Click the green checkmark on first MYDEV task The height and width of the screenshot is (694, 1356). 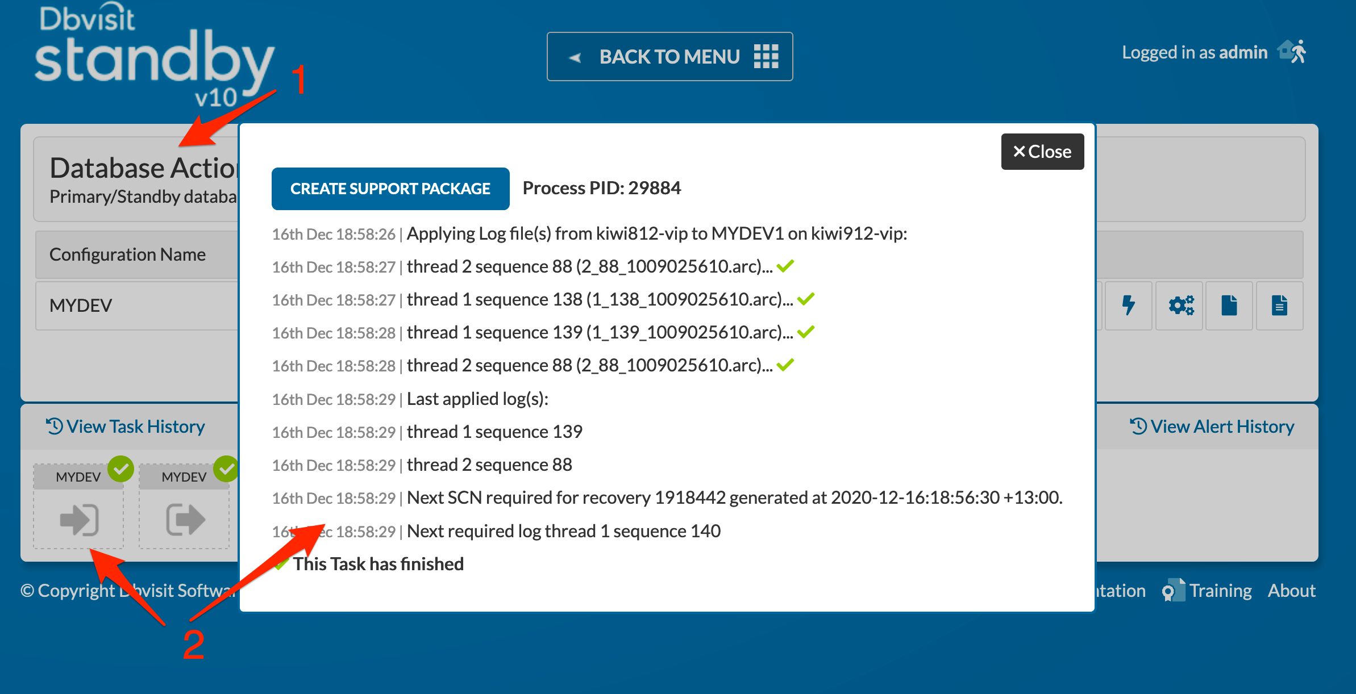pos(120,469)
